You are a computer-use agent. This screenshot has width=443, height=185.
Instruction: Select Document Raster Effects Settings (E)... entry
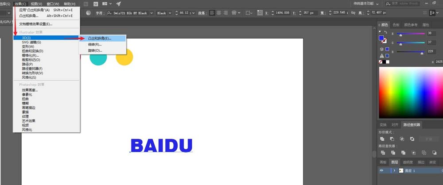coord(47,24)
